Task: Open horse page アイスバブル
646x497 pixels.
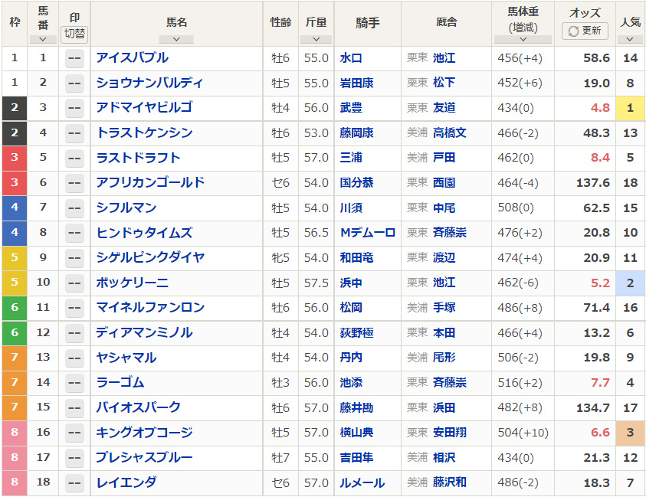Action: coord(133,57)
